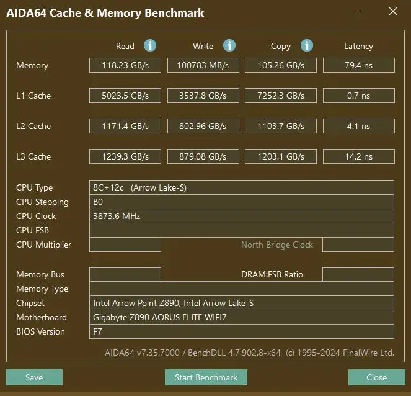Click the CPU Type label
411x396 pixels.
click(x=34, y=188)
